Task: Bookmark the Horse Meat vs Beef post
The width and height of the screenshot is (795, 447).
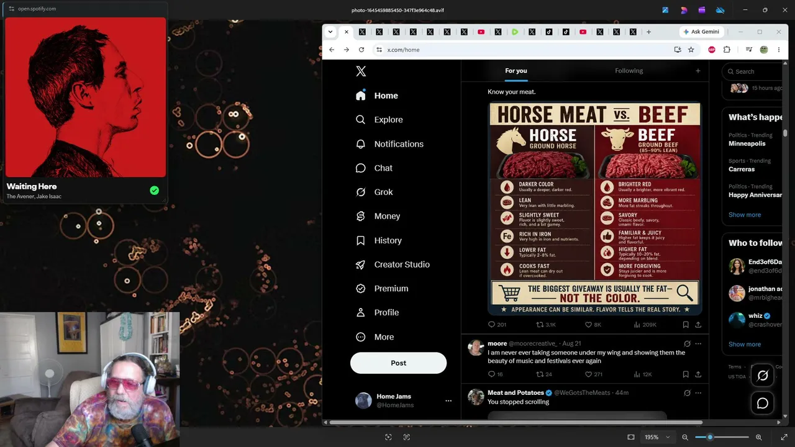Action: (686, 325)
